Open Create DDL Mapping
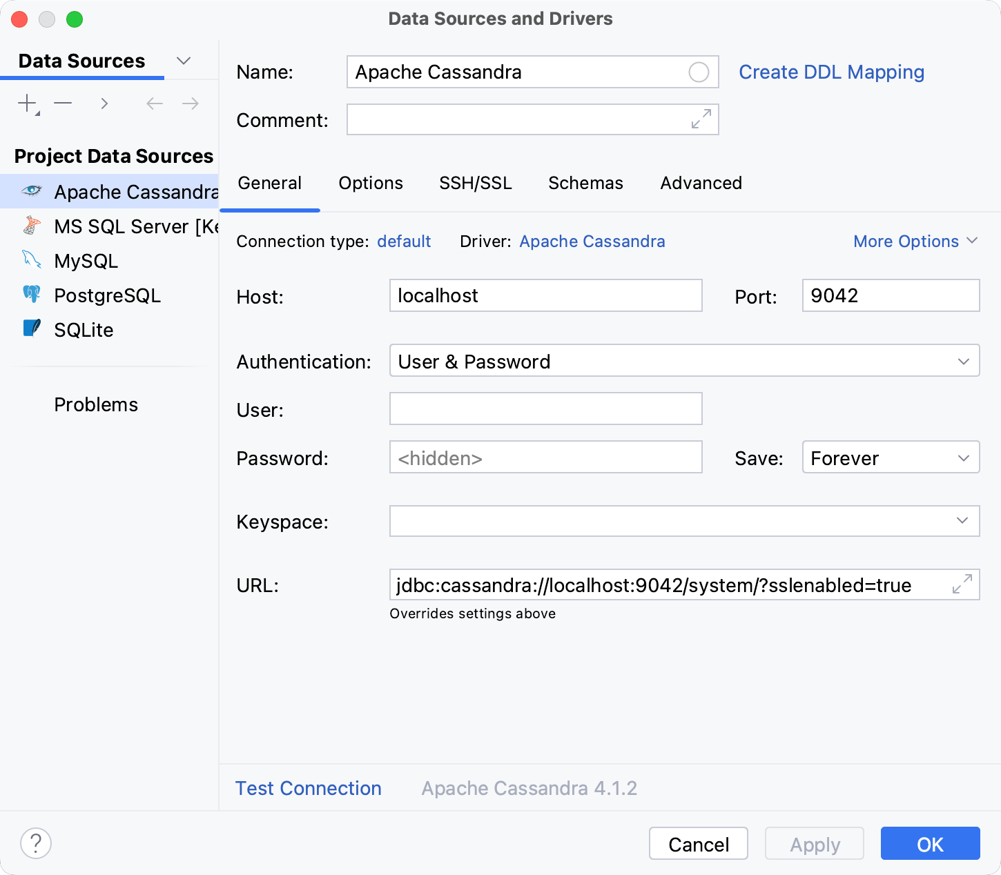Screen dimensions: 1001x875 tap(831, 72)
